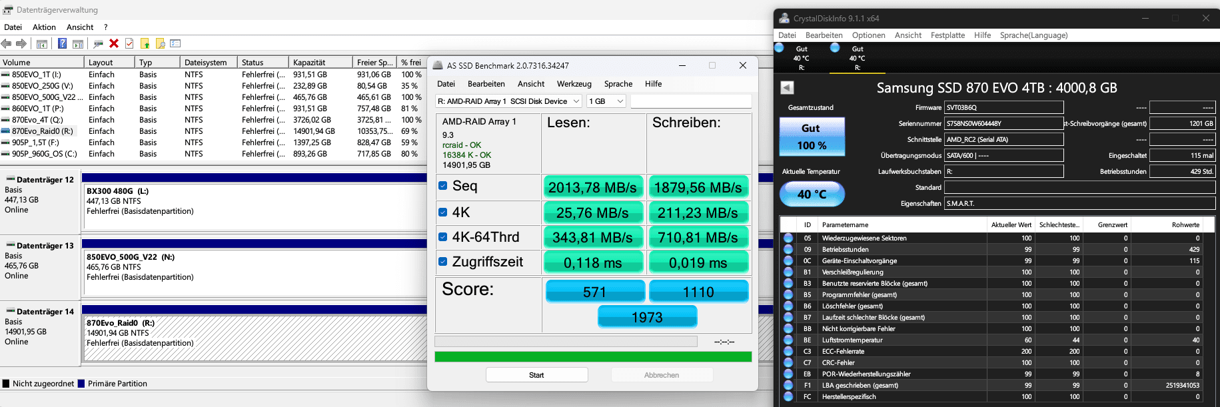Click the connect/rescan drive toolbar icon

coord(99,43)
